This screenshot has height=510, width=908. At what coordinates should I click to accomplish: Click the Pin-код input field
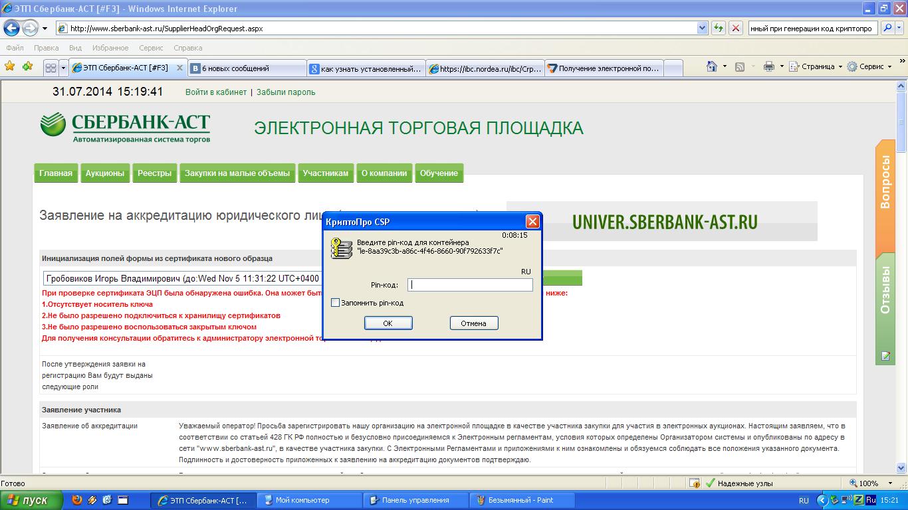470,285
